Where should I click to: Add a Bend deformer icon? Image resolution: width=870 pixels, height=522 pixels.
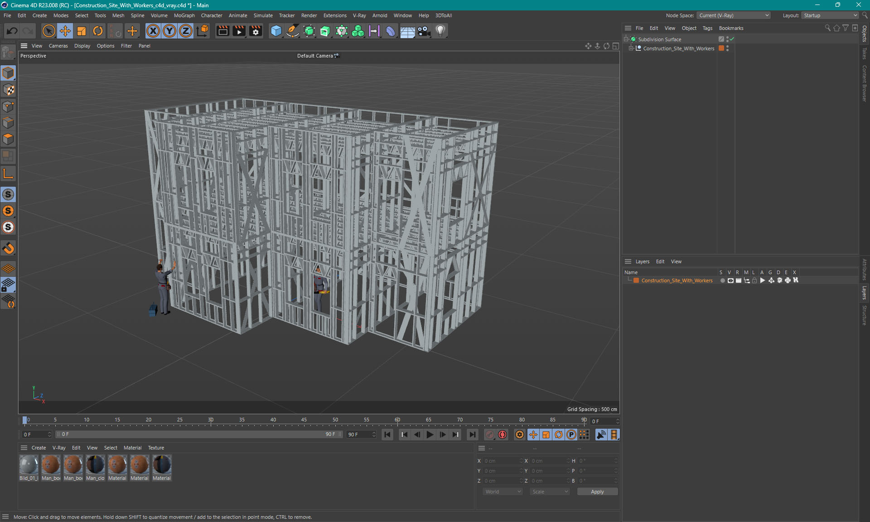391,31
